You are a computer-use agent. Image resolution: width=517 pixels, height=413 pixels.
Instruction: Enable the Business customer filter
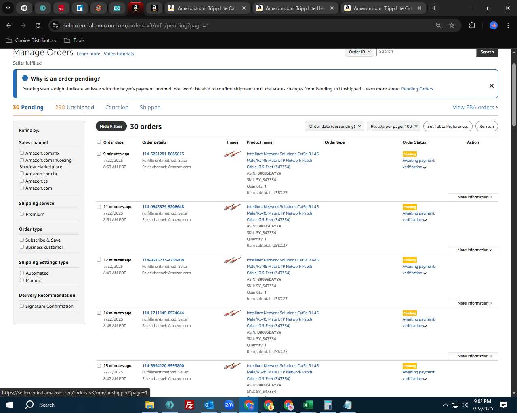pos(22,247)
